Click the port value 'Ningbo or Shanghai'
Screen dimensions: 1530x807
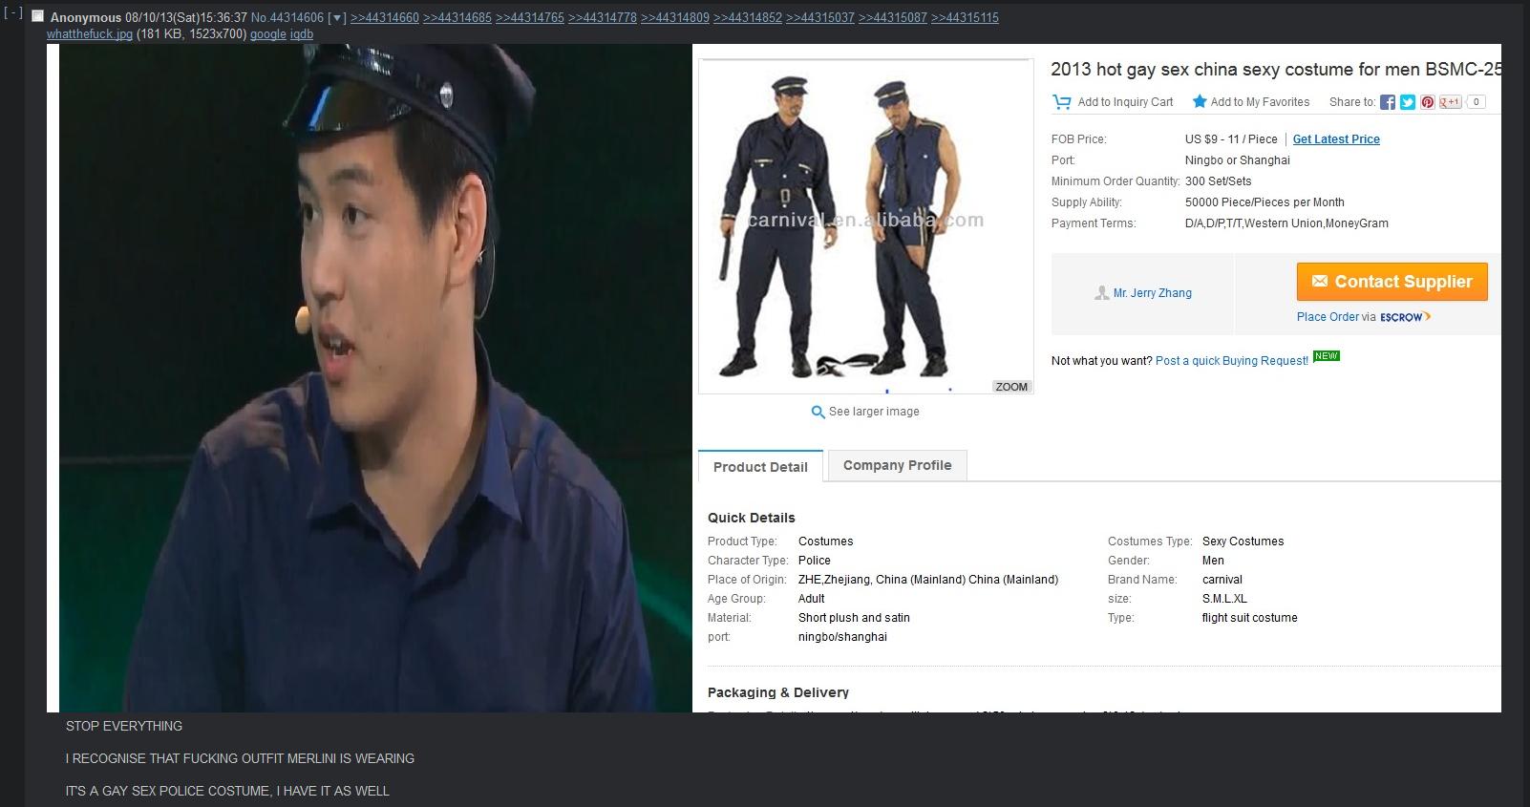click(x=1238, y=160)
